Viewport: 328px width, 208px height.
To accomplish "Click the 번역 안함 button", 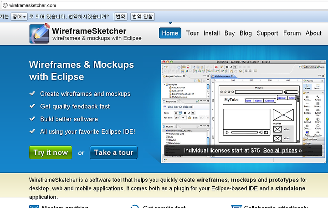I will (x=143, y=16).
